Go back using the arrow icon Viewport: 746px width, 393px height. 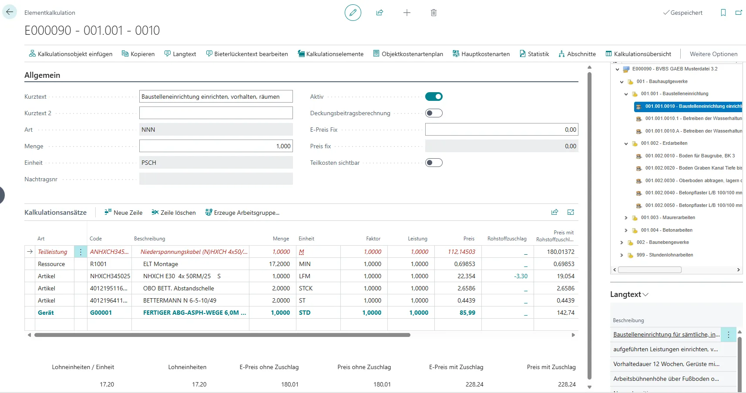(10, 12)
